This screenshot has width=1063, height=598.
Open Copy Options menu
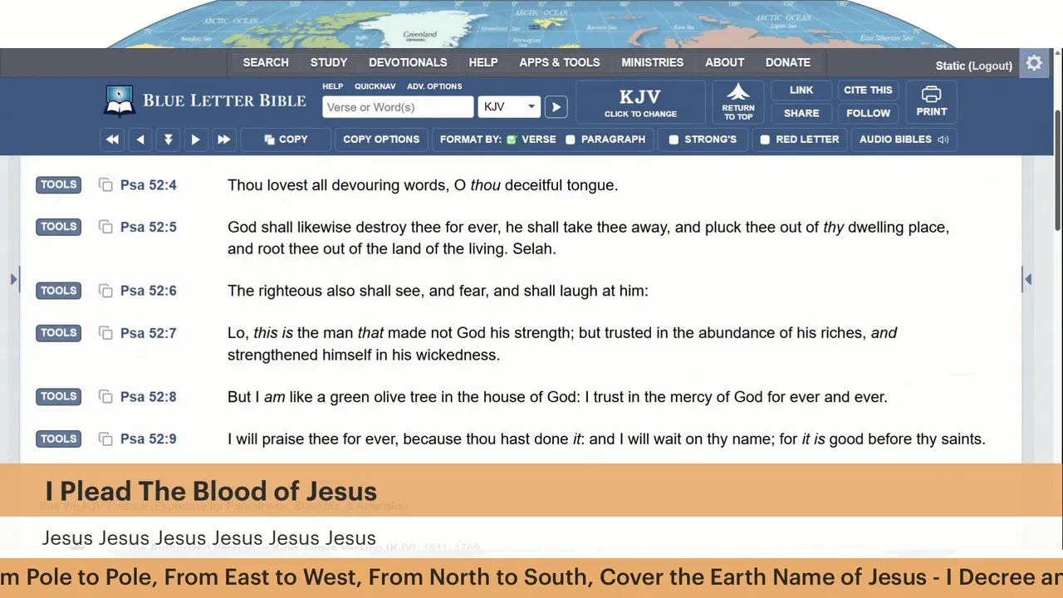pyautogui.click(x=381, y=140)
